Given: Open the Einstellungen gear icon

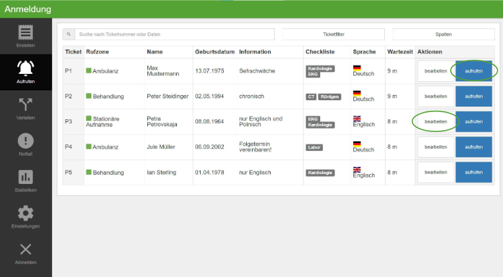Looking at the screenshot, I should [26, 213].
